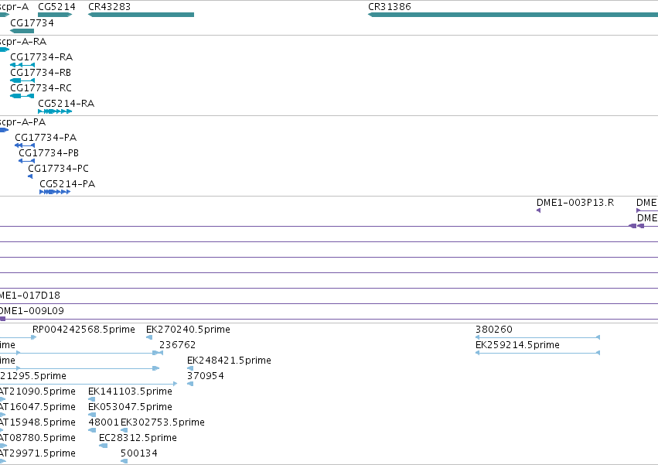Click the EK141103.5prime EST label
The height and width of the screenshot is (465, 658).
130,391
